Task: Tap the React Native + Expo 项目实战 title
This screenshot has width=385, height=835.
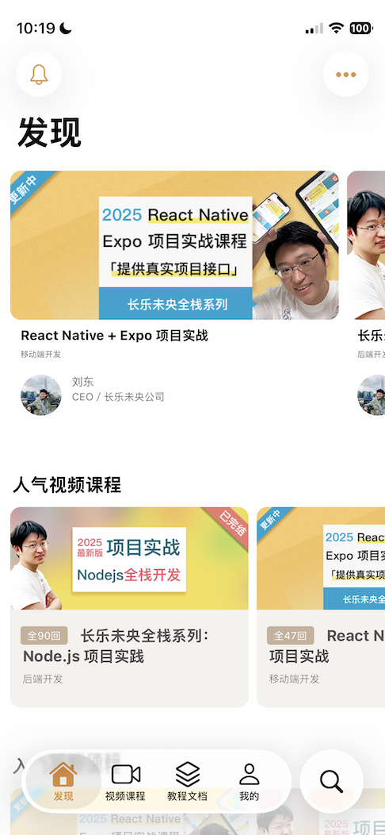Action: [x=114, y=336]
